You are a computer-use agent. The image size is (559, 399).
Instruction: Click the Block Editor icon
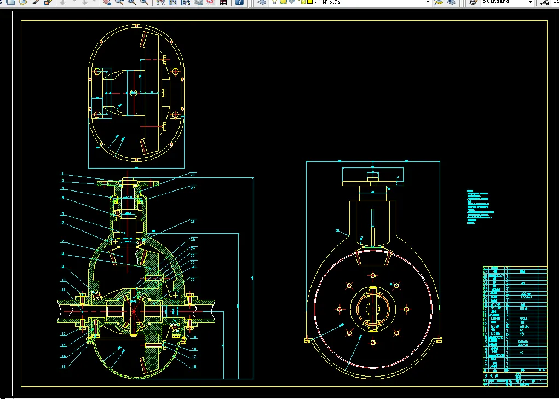(49, 2)
